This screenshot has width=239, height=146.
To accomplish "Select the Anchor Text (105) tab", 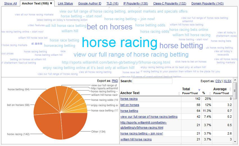I will (x=37, y=3).
